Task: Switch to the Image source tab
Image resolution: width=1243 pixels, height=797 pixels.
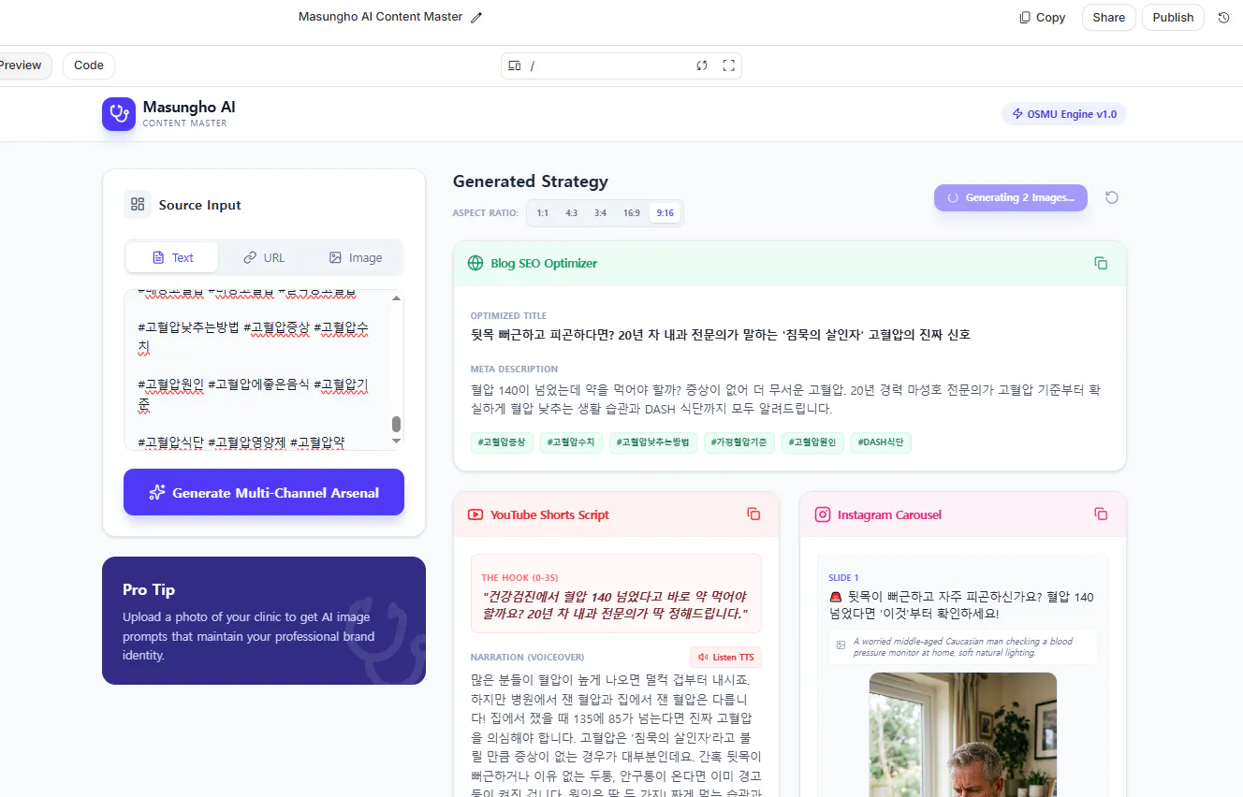Action: click(x=356, y=257)
